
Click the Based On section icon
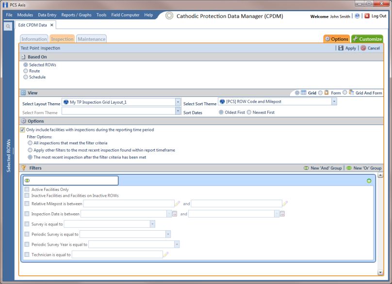[23, 57]
